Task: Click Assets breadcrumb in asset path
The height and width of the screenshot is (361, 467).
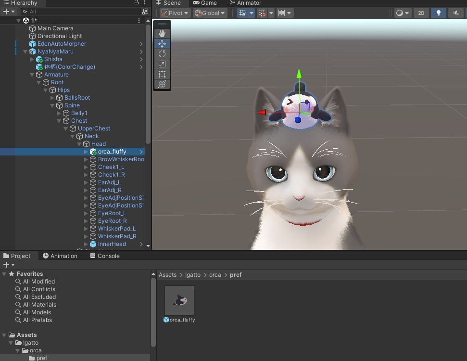Action: pos(167,275)
